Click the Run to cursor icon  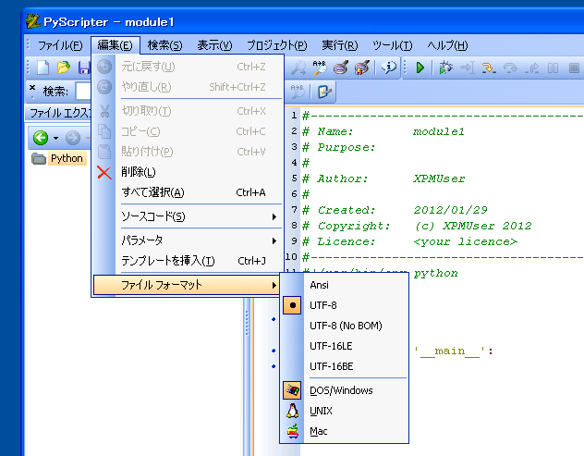(x=467, y=68)
